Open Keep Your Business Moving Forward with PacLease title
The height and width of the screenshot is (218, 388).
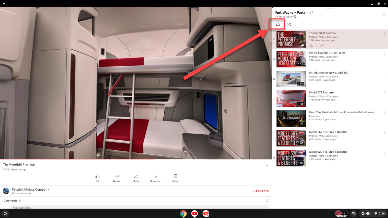341,112
